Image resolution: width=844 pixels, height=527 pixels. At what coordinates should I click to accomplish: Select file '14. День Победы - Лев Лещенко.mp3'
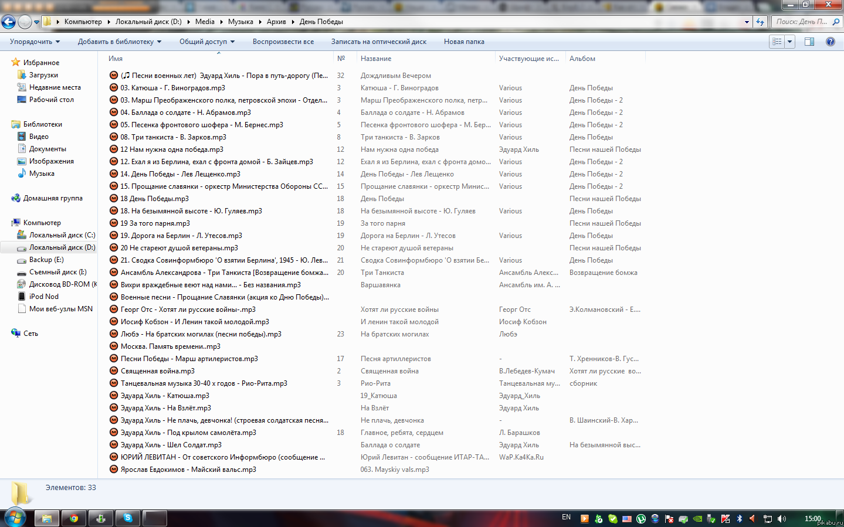coord(180,174)
